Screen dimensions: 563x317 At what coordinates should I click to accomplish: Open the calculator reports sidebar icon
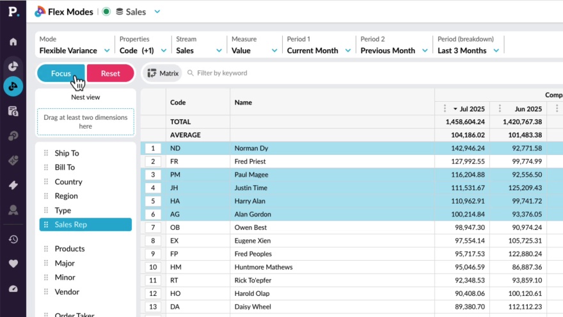coord(13,111)
